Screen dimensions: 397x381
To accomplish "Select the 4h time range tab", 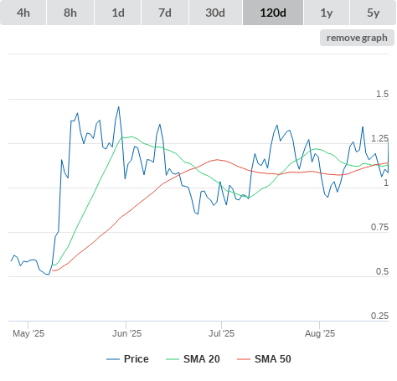I will 23,13.
